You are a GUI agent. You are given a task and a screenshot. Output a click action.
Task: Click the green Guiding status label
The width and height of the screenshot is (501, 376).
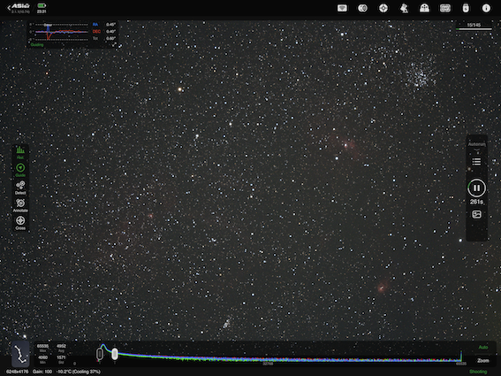[x=37, y=45]
